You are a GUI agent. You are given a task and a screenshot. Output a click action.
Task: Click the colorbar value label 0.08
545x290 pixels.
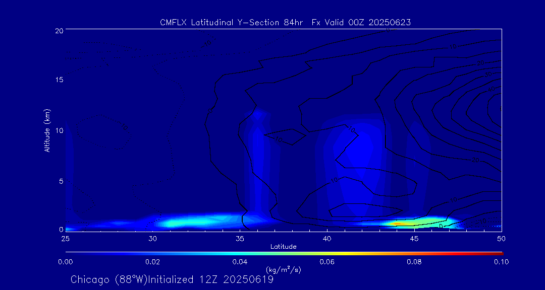pyautogui.click(x=414, y=262)
